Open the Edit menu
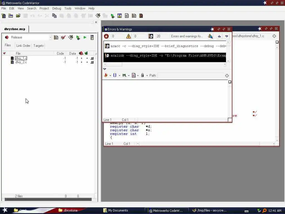Screen dimensions: 285x214 12,8
